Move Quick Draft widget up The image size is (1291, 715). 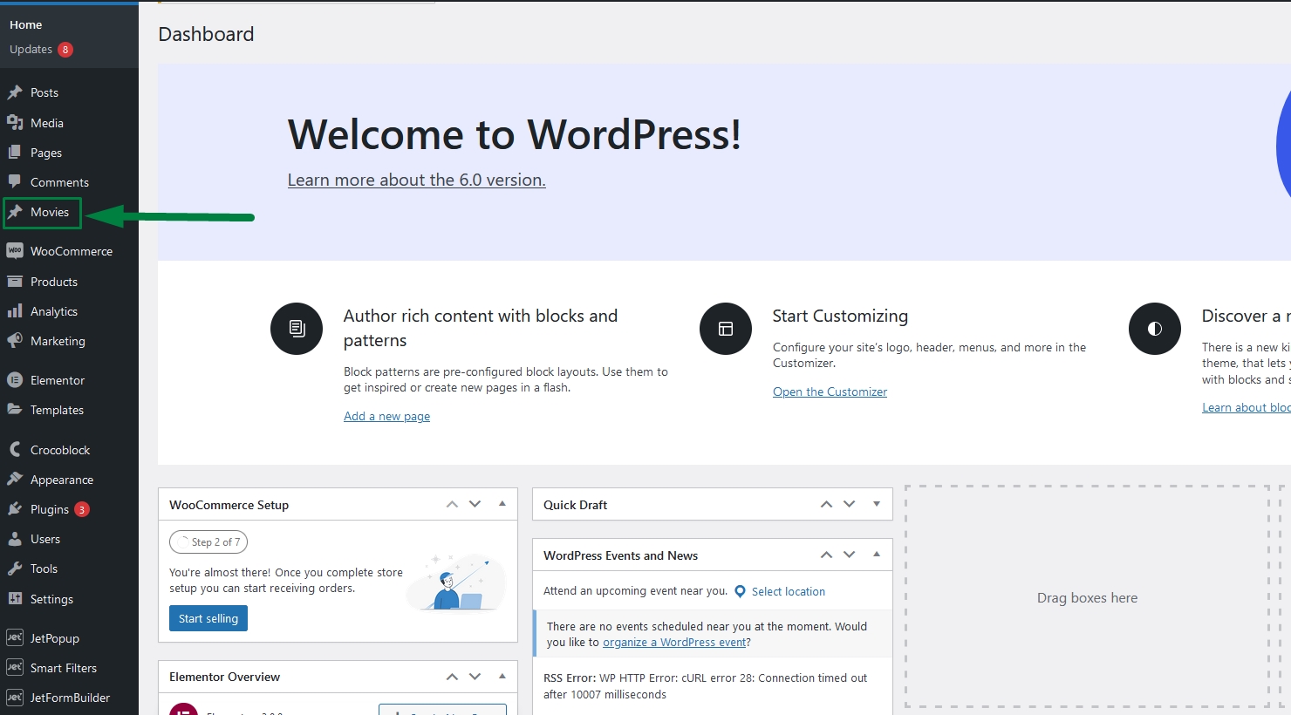pyautogui.click(x=826, y=504)
